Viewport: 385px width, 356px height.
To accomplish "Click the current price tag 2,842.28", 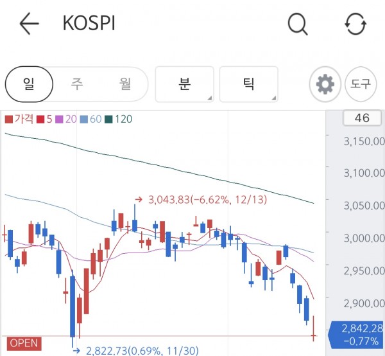I will pyautogui.click(x=358, y=335).
